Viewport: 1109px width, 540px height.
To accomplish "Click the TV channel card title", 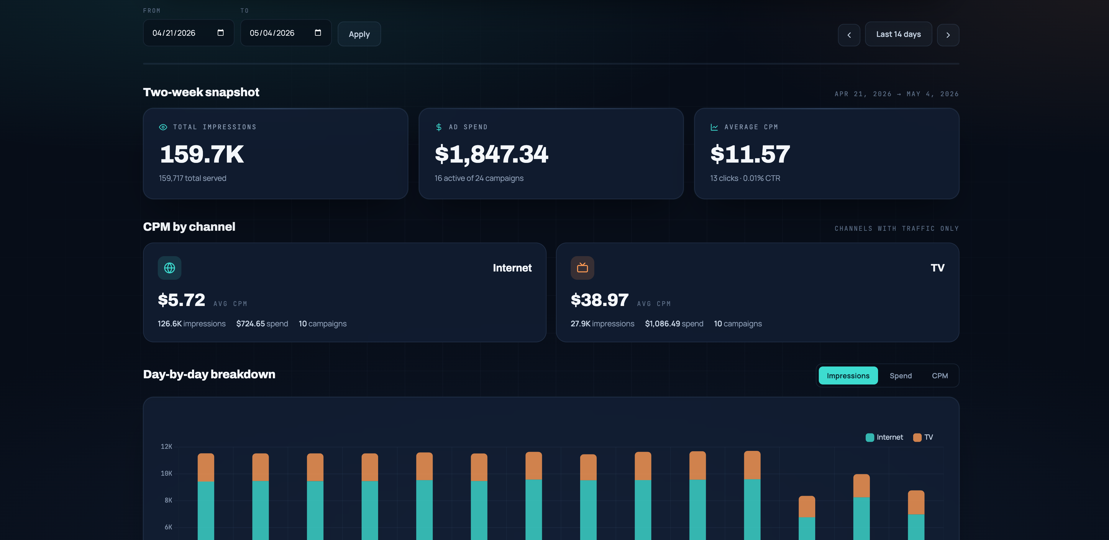I will point(938,268).
